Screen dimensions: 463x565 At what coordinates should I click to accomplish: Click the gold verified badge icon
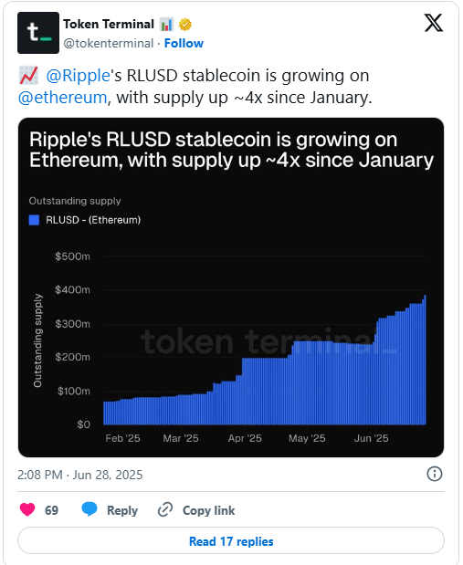pos(185,25)
